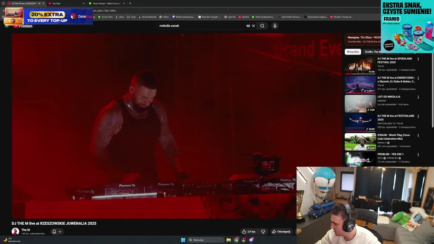Open LIST OD MIKOŁAJA video thumbnail
The height and width of the screenshot is (244, 434).
[360, 104]
